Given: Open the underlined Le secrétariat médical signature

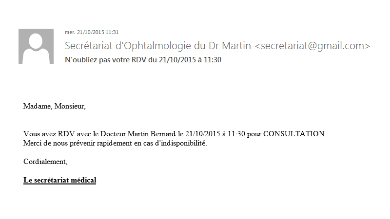Looking at the screenshot, I should (x=59, y=180).
